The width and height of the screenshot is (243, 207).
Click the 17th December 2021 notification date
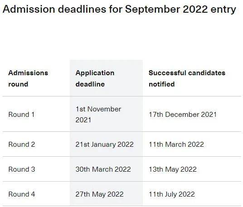pos(183,115)
